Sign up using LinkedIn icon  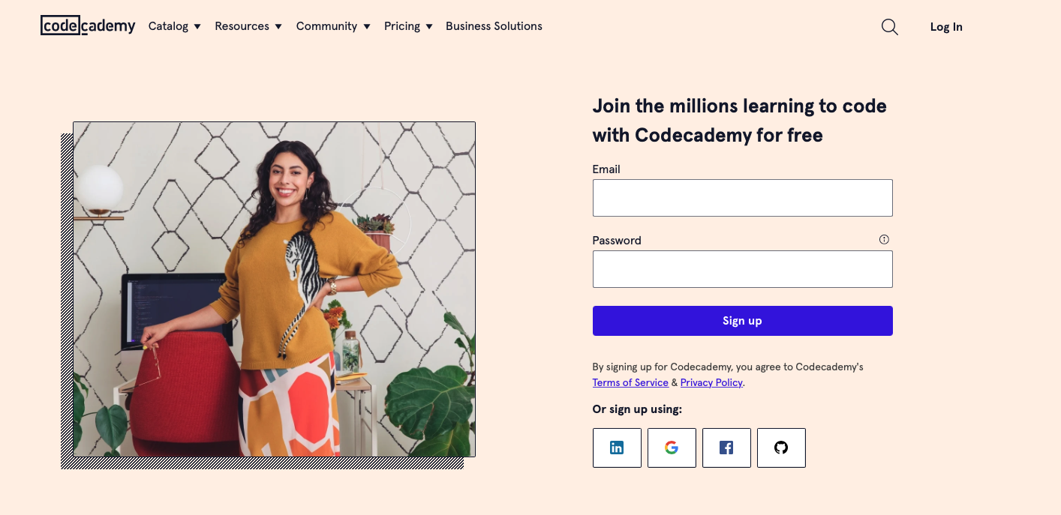617,448
